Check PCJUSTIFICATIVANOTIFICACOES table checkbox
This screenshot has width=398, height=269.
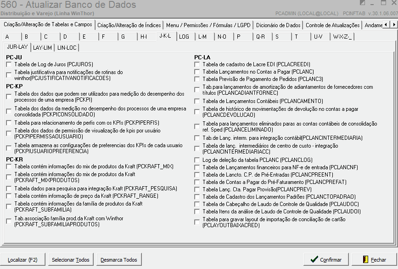(9, 75)
